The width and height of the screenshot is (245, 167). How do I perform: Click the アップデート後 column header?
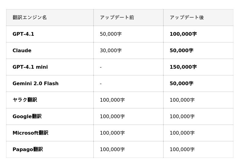point(187,17)
